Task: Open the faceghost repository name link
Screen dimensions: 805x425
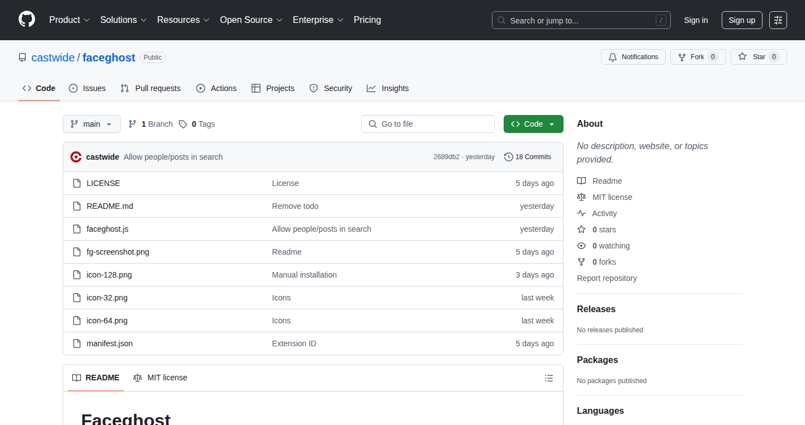Action: (109, 58)
